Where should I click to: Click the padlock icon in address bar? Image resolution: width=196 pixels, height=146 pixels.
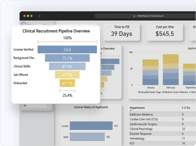pyautogui.click(x=134, y=16)
